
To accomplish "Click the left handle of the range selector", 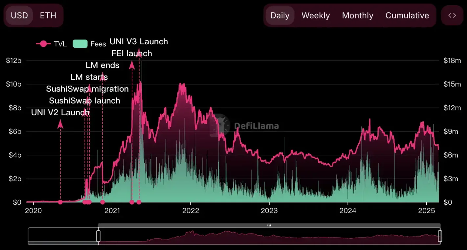I will point(98,235).
